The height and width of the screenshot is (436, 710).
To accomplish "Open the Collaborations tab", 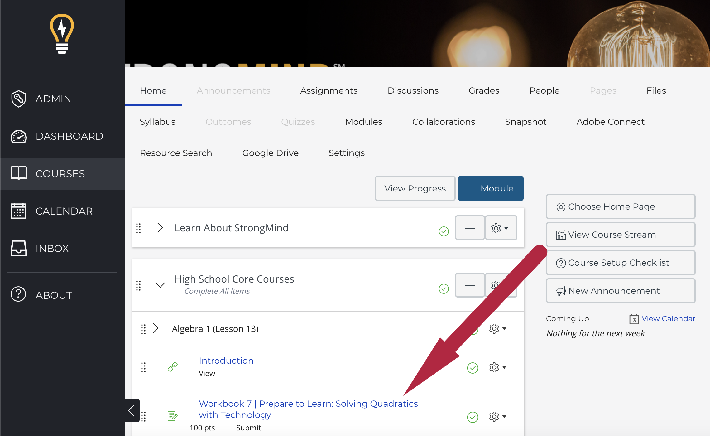I will [x=444, y=122].
